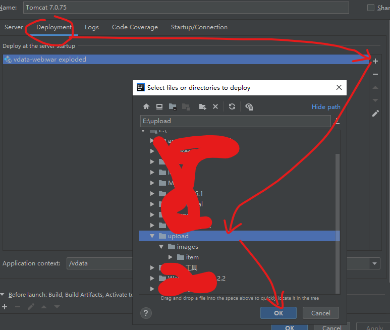The height and width of the screenshot is (330, 390).
Task: Expand folder row ending in 2.2
Action: point(152,278)
